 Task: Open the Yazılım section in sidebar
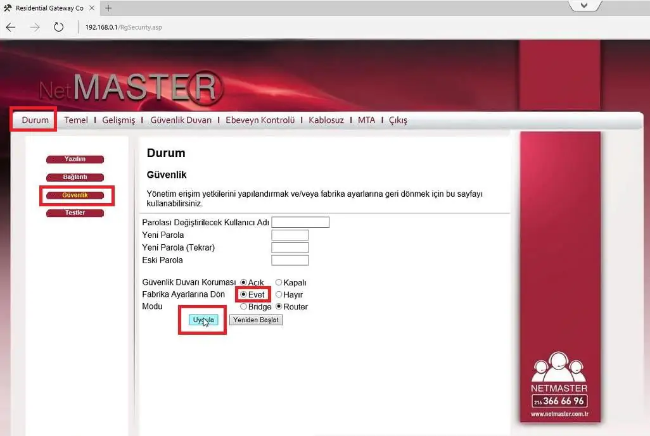point(75,159)
